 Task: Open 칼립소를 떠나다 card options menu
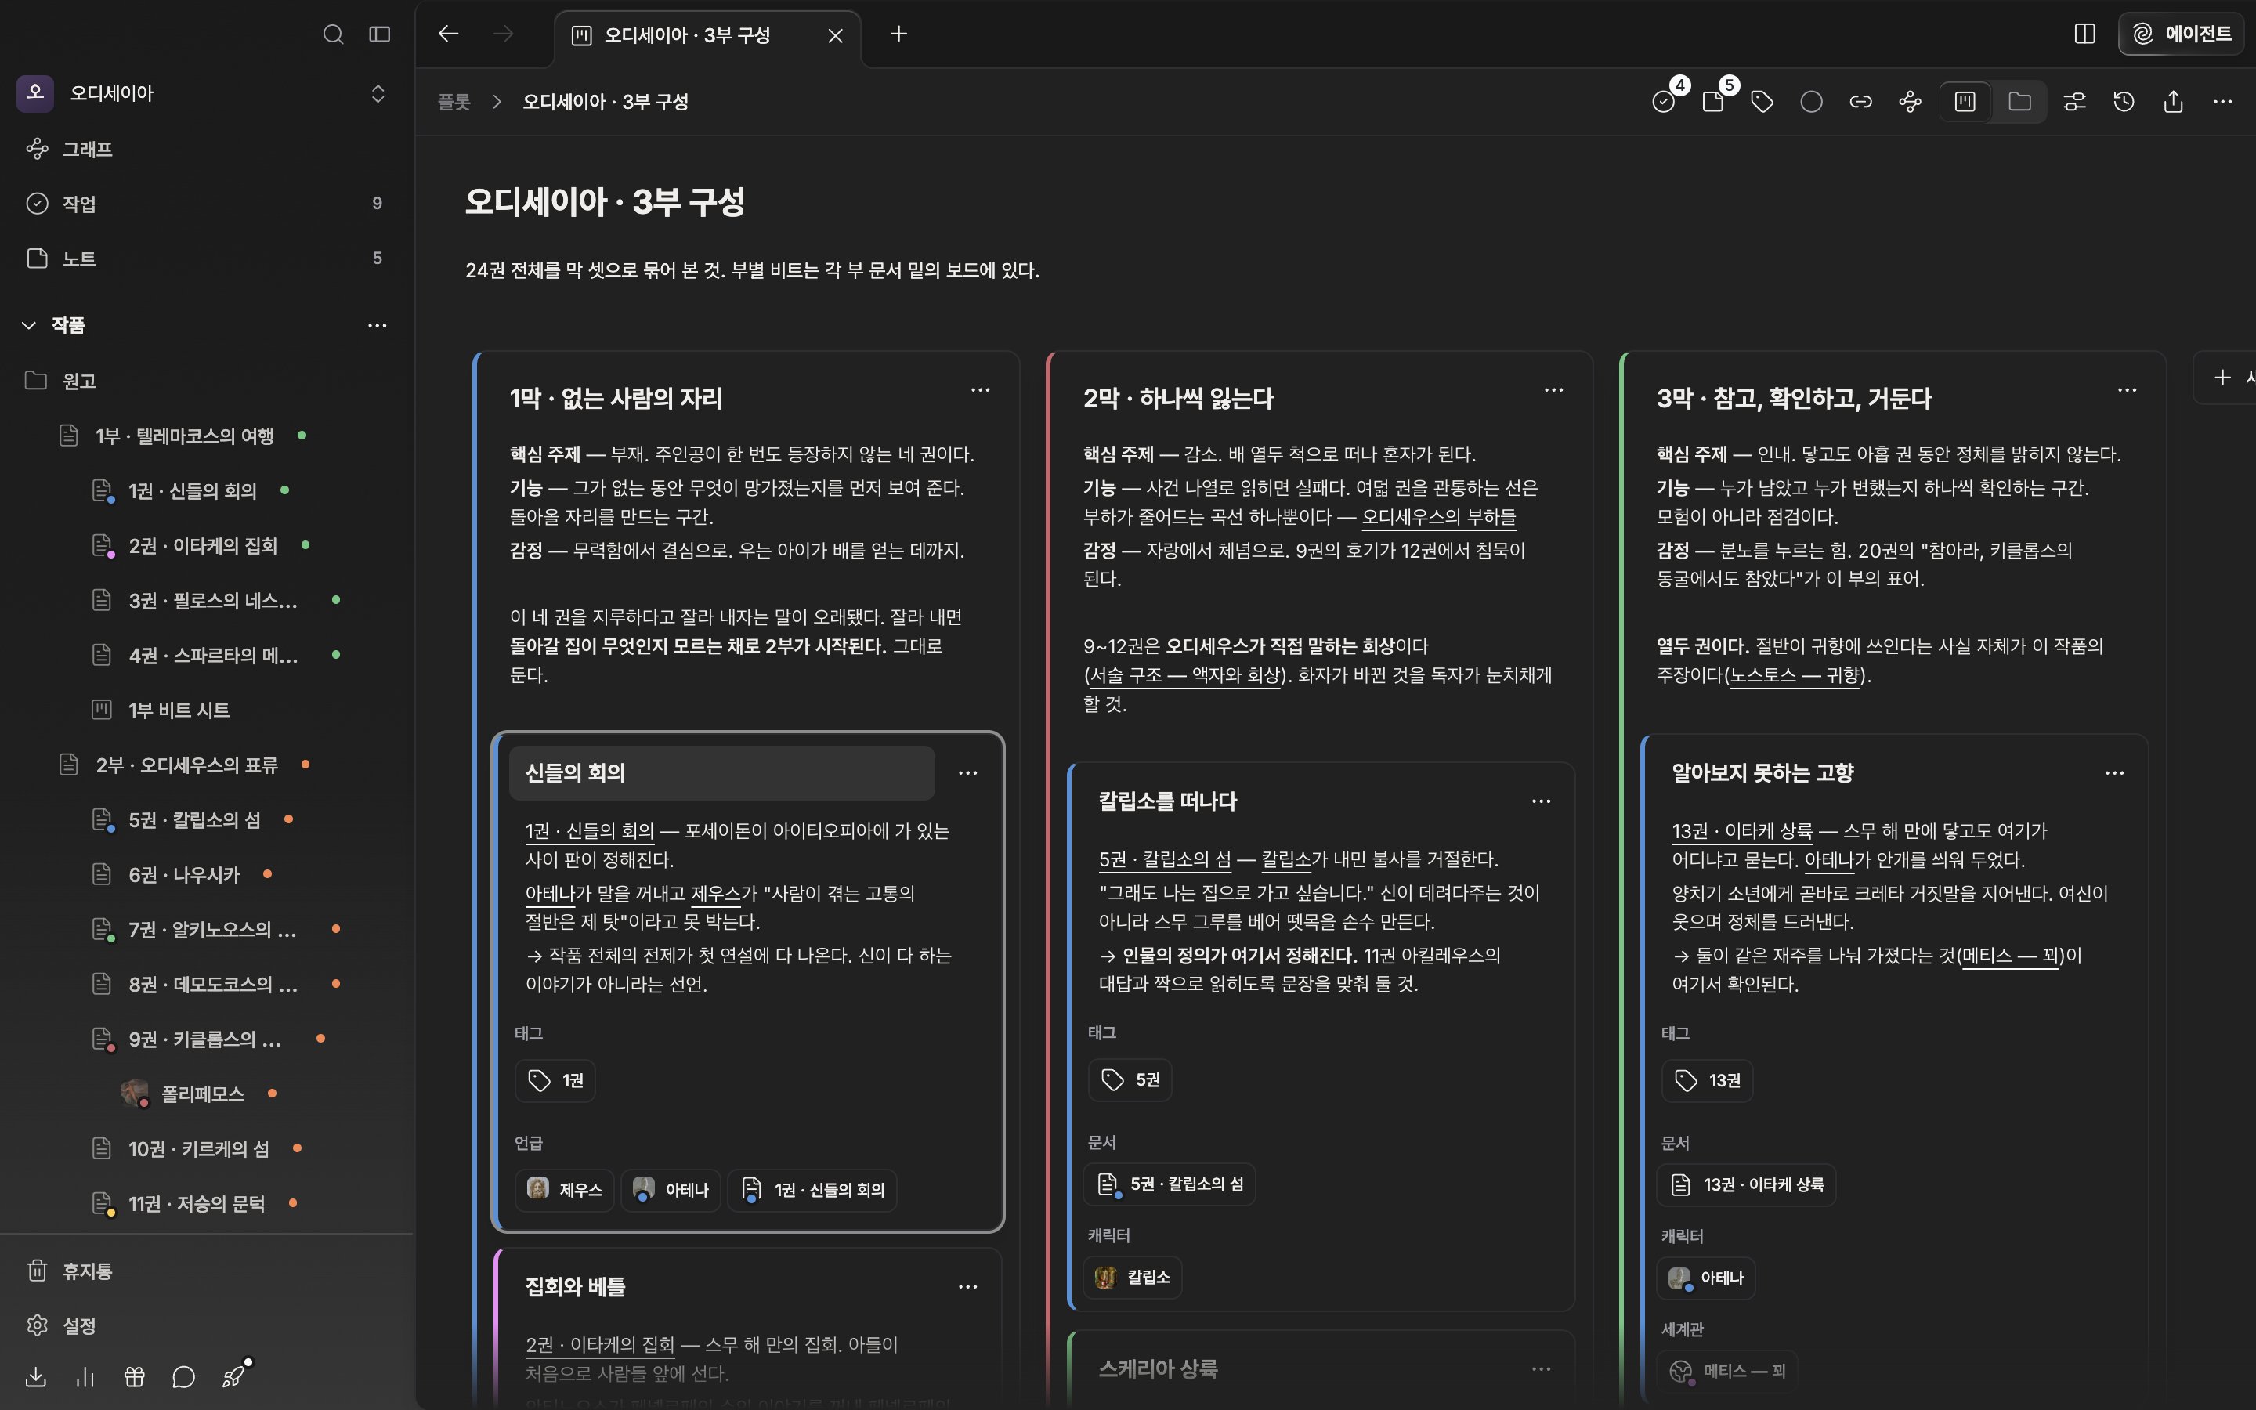[1541, 801]
